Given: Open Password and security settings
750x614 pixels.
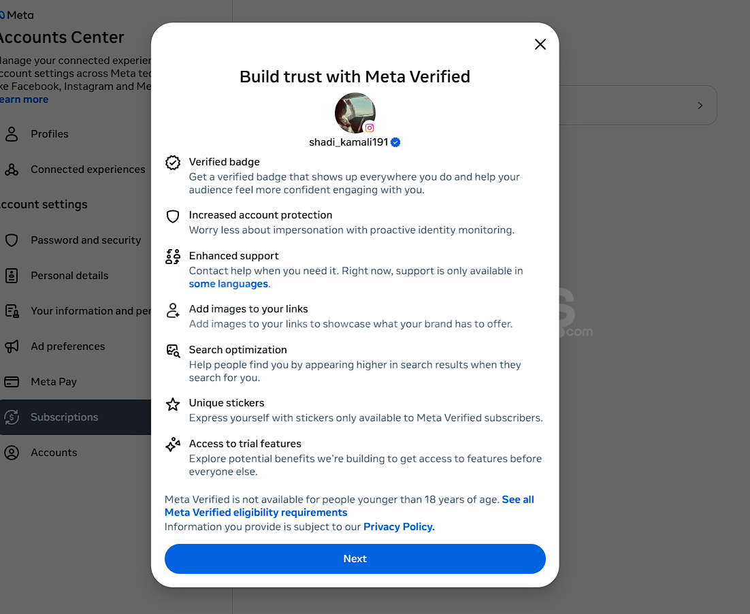Looking at the screenshot, I should tap(85, 240).
